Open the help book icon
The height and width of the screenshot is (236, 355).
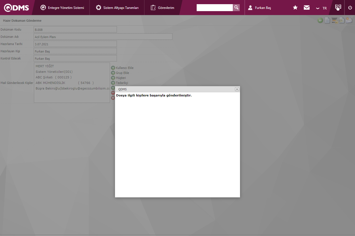(x=338, y=7)
